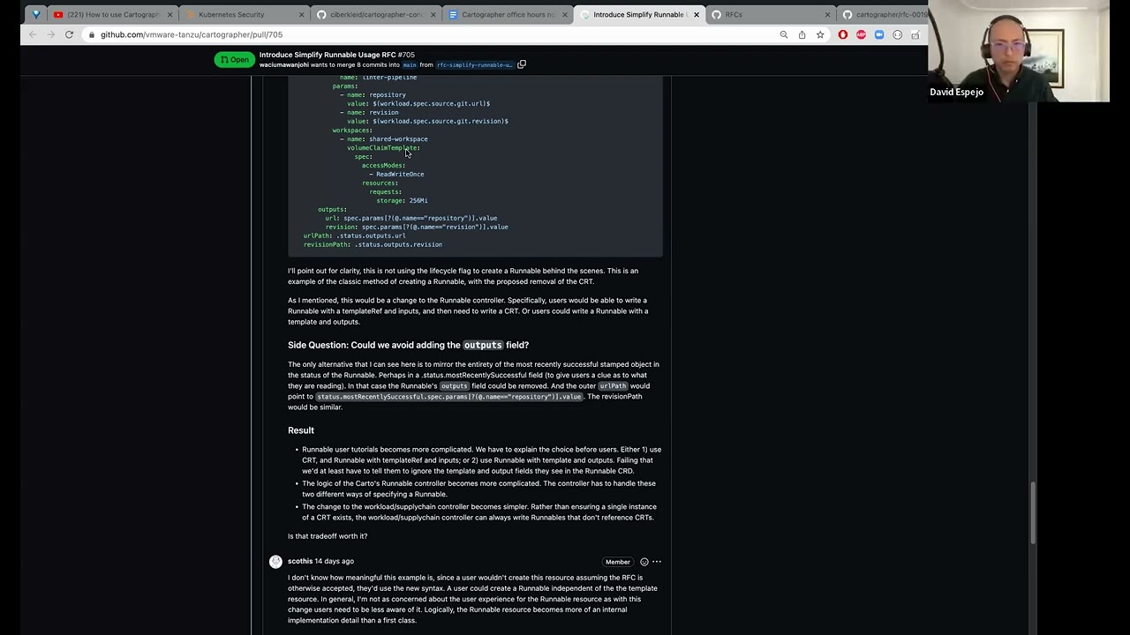
Task: Switch to the cartographer/rfc-0019 tab
Action: tap(883, 14)
